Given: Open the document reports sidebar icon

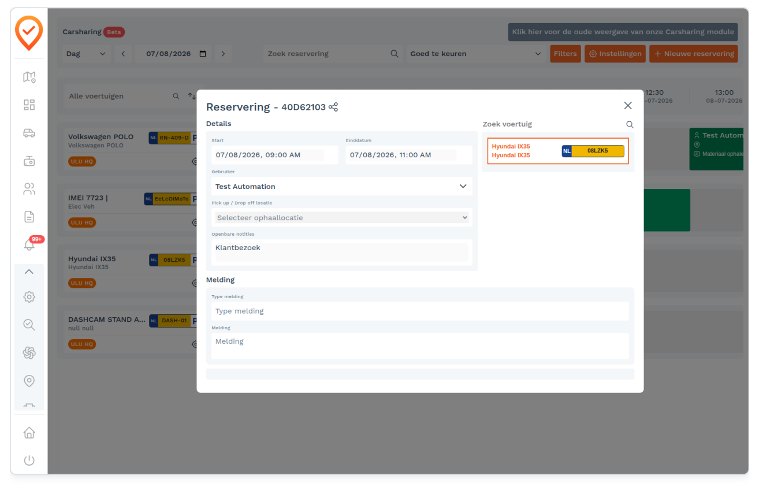Looking at the screenshot, I should click(29, 217).
